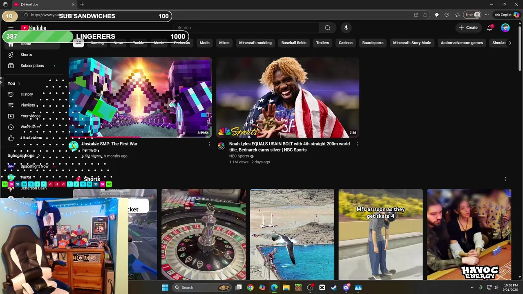Image resolution: width=523 pixels, height=294 pixels.
Task: Open the Spaceflight Now subscription
Action: pos(34,167)
